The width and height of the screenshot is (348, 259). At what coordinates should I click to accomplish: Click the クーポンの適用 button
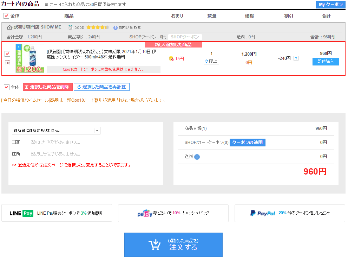(x=248, y=143)
